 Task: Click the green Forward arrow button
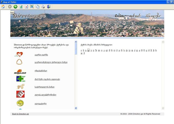click(x=15, y=7)
